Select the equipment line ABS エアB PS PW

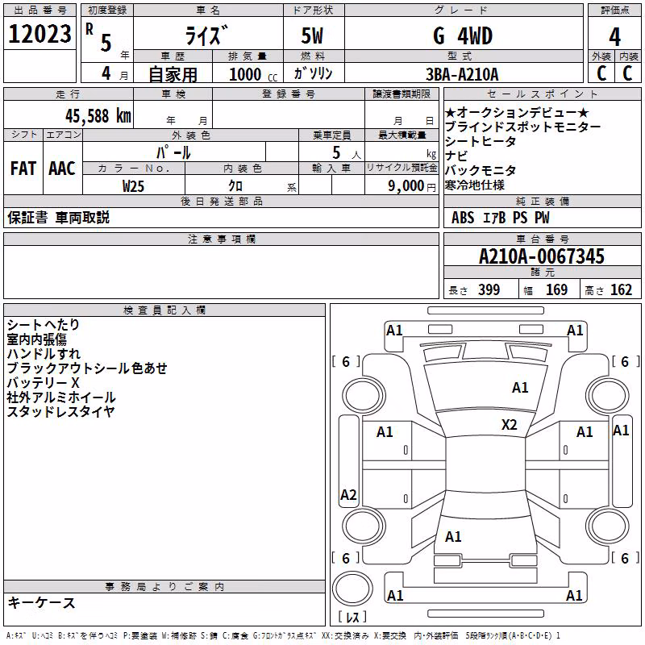(x=500, y=218)
